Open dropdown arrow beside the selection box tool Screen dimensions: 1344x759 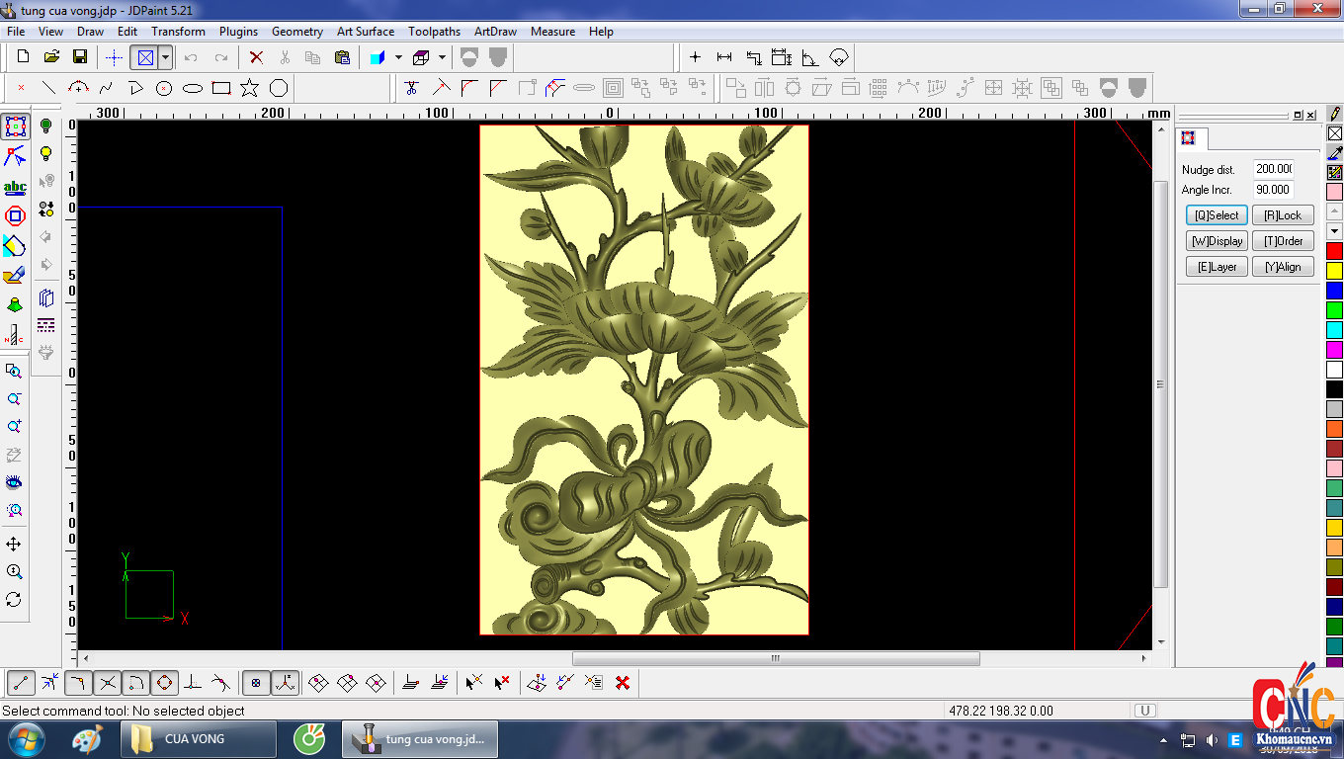coord(165,57)
